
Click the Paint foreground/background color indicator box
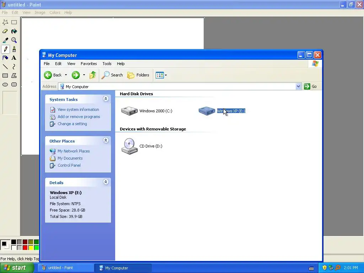(x=5, y=245)
